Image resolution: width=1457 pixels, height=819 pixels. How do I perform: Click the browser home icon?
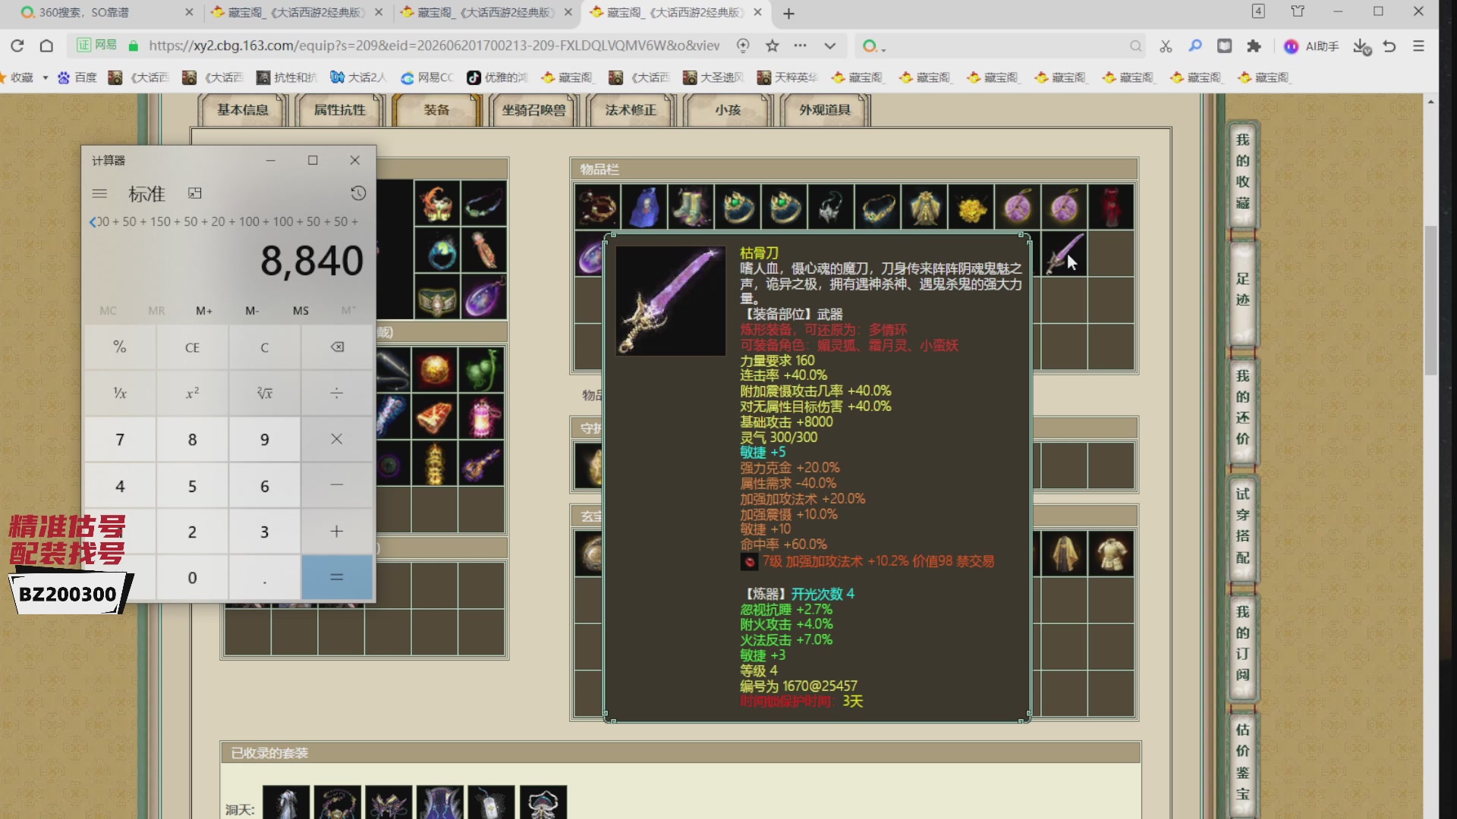[46, 45]
